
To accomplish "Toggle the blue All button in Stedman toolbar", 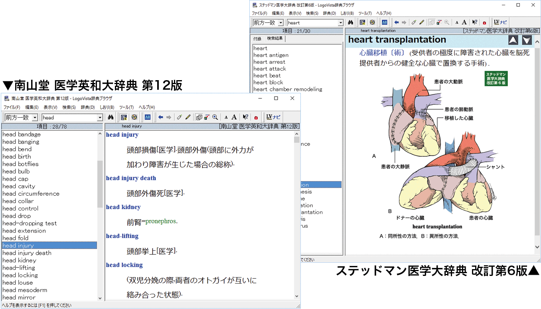I will click(x=385, y=22).
